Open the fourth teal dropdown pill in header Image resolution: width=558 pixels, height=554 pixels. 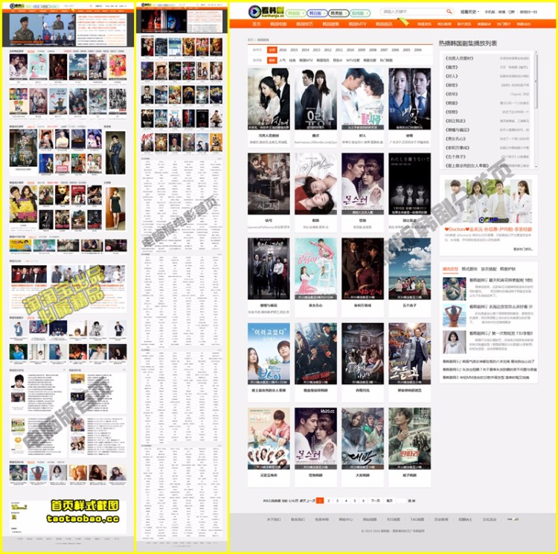[x=360, y=13]
